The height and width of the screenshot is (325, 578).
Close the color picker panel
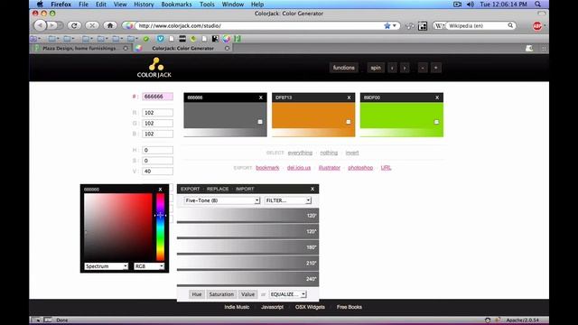click(161, 190)
